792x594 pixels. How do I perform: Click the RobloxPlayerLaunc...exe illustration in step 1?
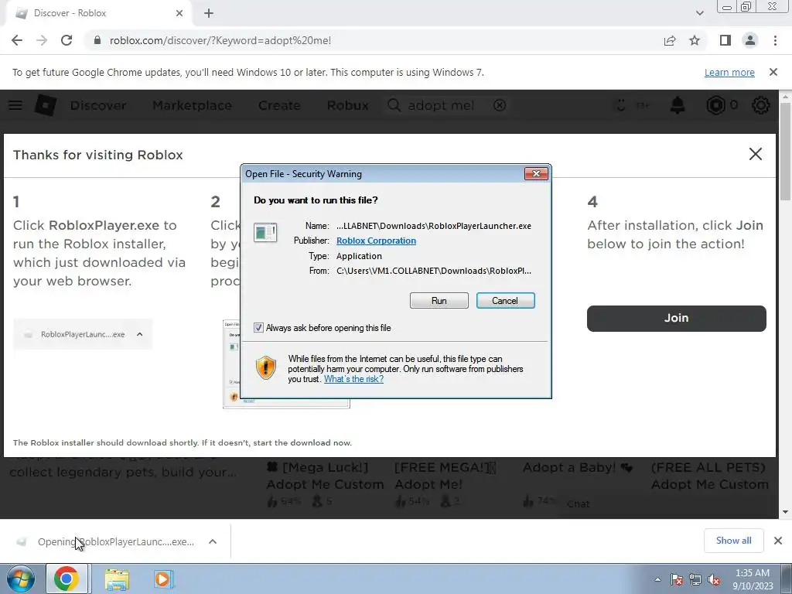pos(83,334)
